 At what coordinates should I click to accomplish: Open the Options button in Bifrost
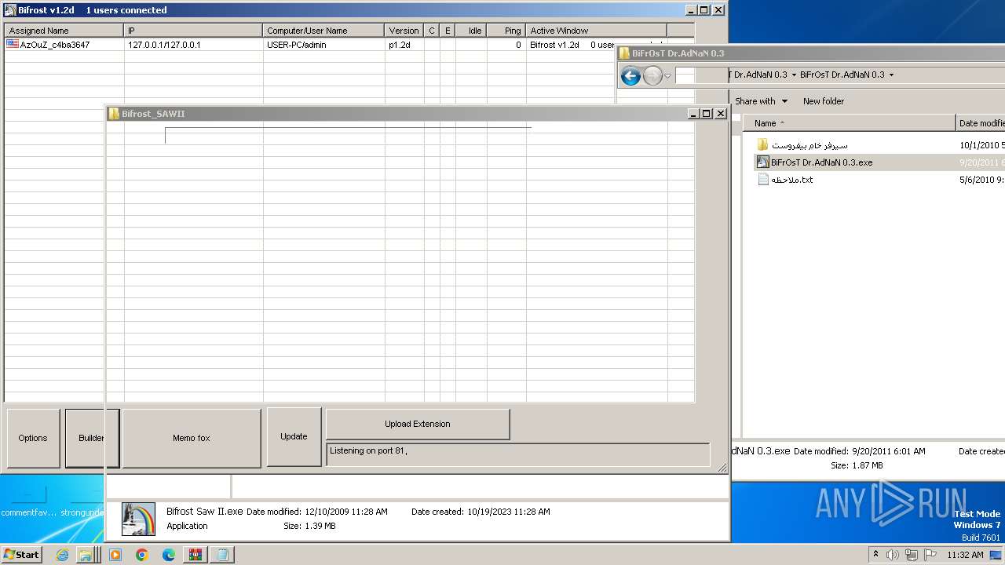pos(33,438)
